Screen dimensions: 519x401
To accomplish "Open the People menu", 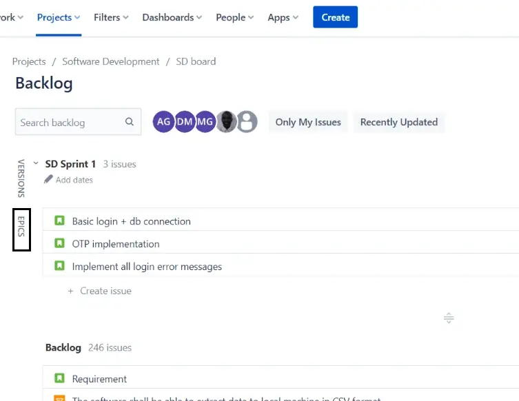I will pos(234,17).
